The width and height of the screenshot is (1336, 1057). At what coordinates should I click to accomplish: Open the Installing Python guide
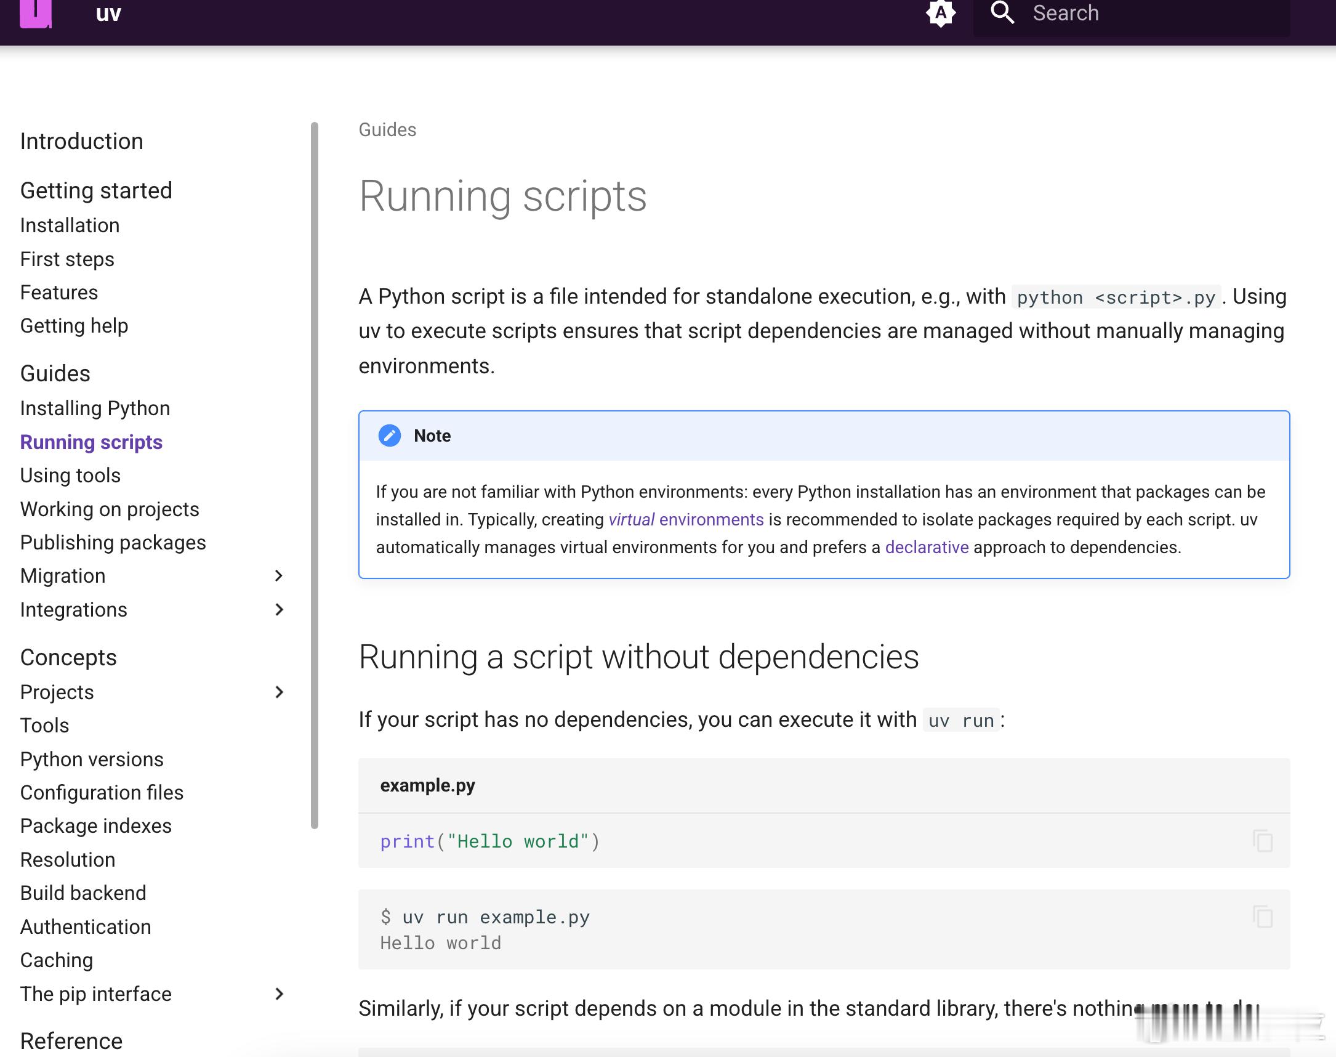point(95,408)
